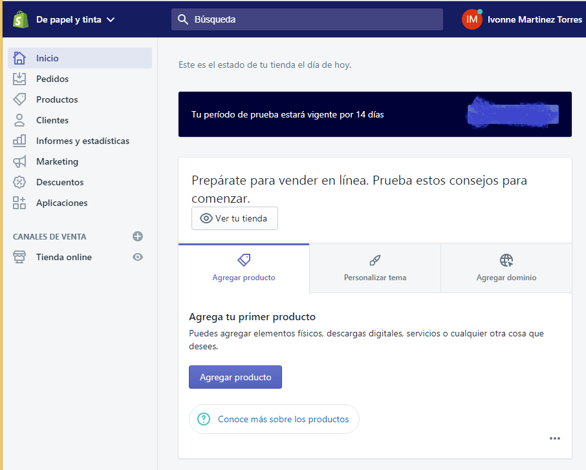The image size is (586, 470).
Task: Click the eye icon beside Tienda online
Action: click(x=137, y=257)
